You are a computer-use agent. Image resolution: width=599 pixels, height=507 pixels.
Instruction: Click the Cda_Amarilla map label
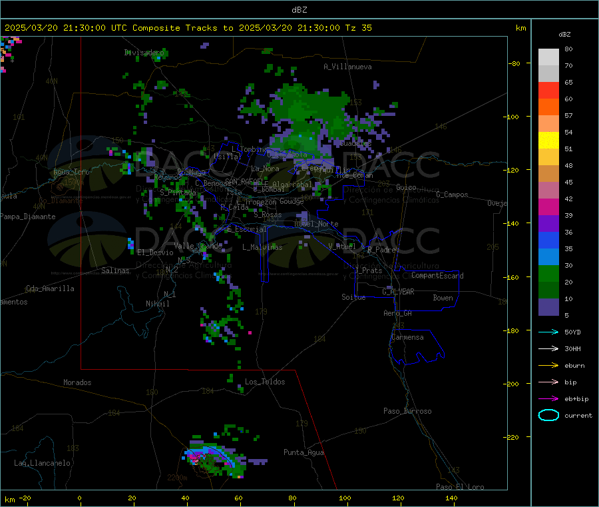tap(50, 288)
